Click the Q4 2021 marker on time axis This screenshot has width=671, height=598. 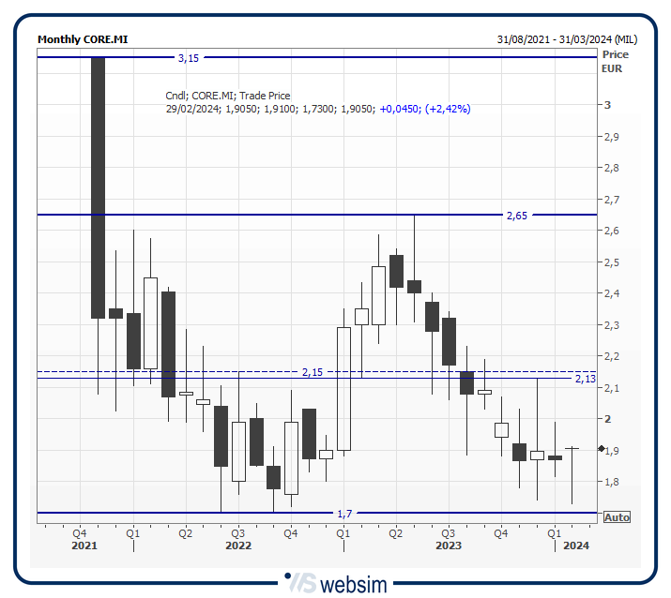[x=83, y=532]
